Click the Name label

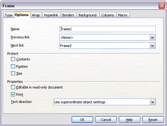click(15, 29)
